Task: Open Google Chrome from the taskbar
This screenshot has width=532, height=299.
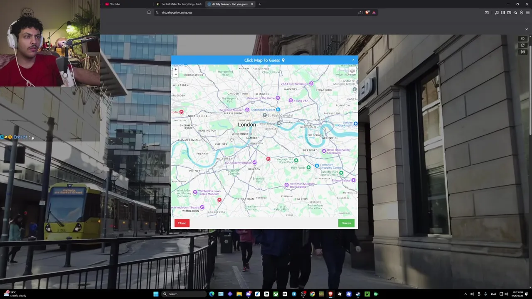Action: [312, 294]
